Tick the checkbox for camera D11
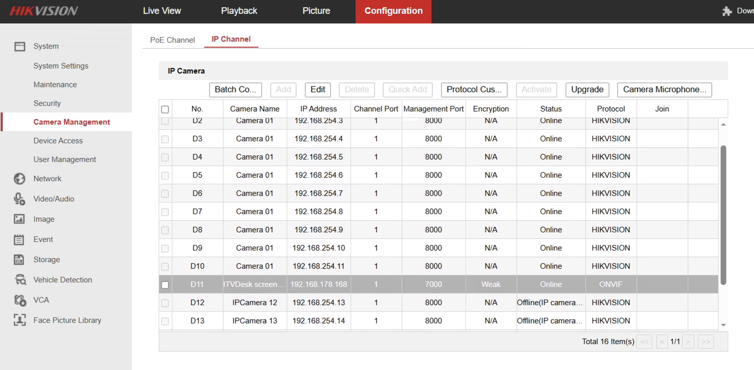Image resolution: width=754 pixels, height=370 pixels. 165,285
